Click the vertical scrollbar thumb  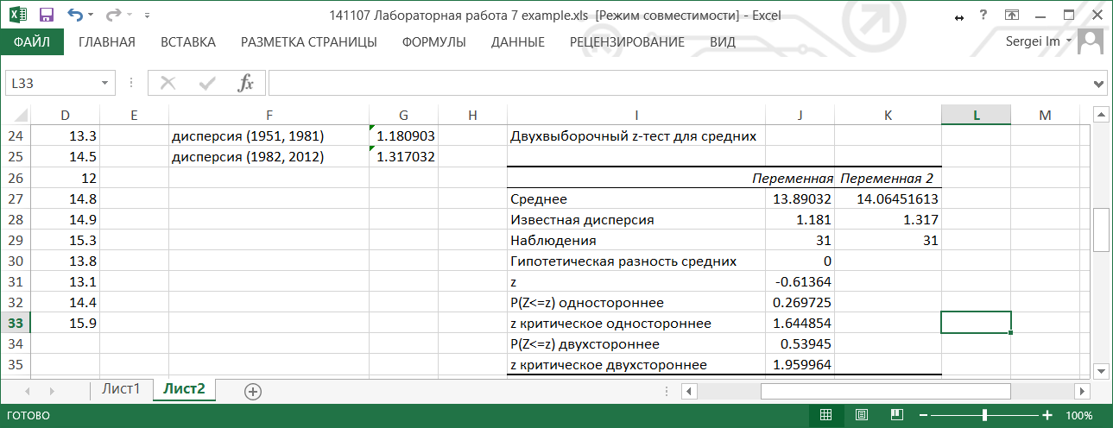point(1100,229)
